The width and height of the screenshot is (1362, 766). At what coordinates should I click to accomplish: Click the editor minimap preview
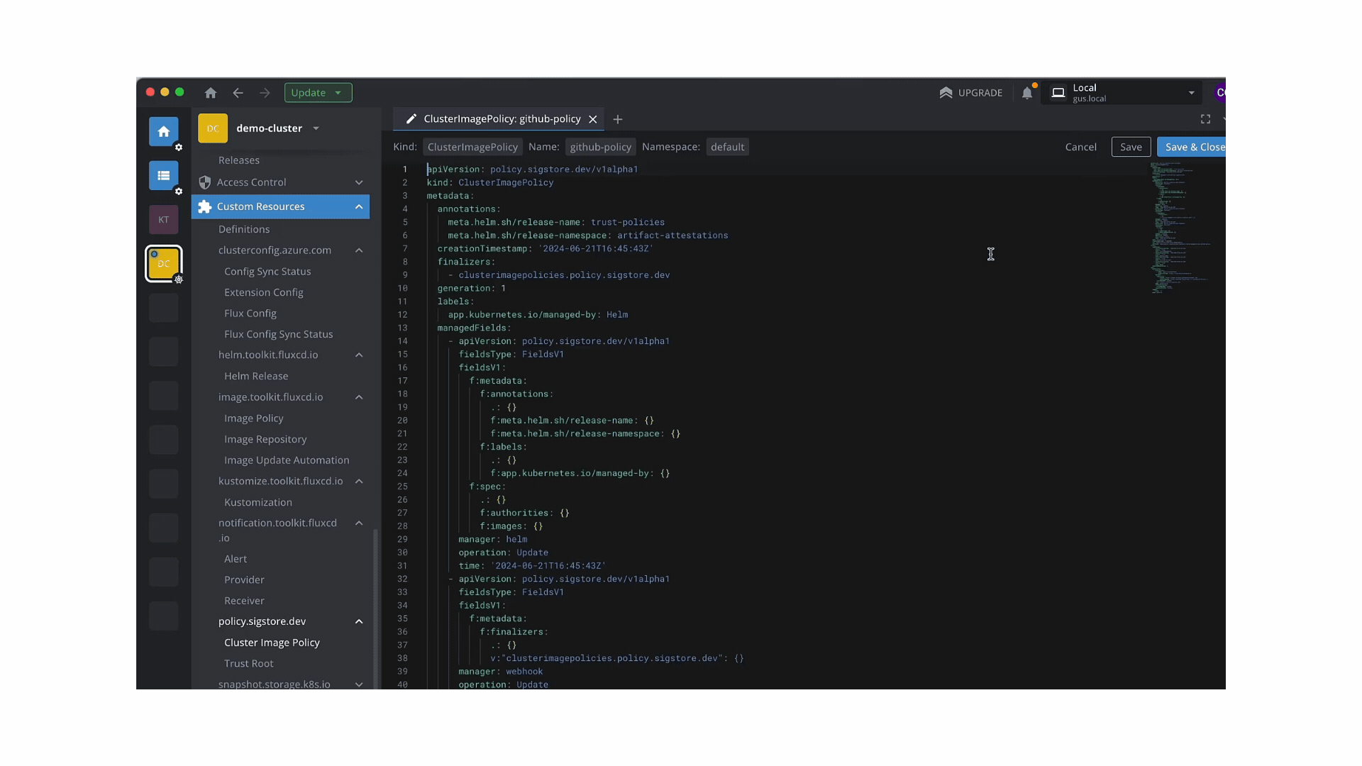(1180, 227)
